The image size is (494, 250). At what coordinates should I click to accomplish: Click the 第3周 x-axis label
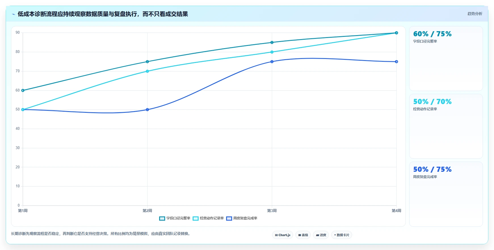coord(272,211)
